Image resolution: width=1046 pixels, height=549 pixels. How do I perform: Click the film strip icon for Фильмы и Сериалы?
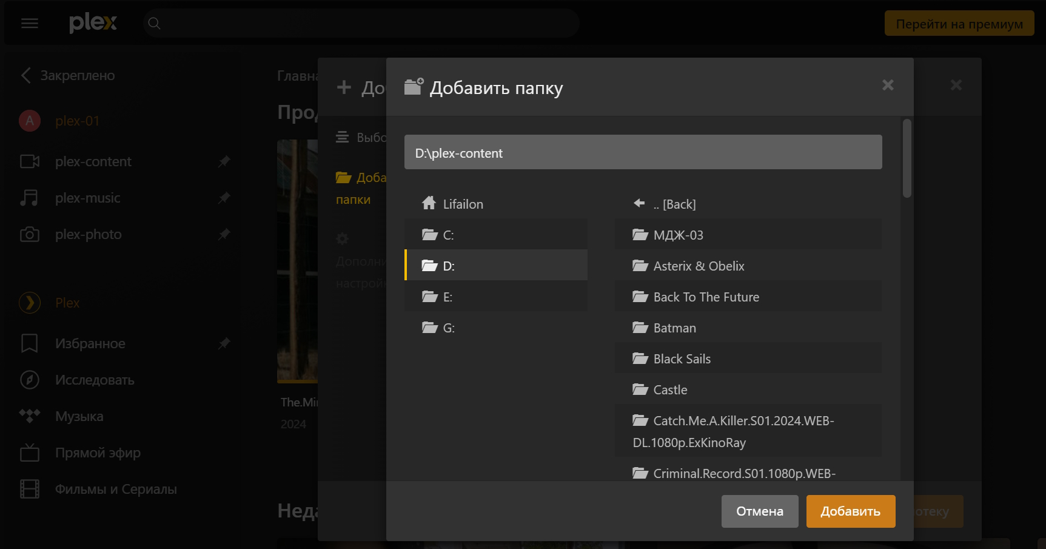(30, 489)
